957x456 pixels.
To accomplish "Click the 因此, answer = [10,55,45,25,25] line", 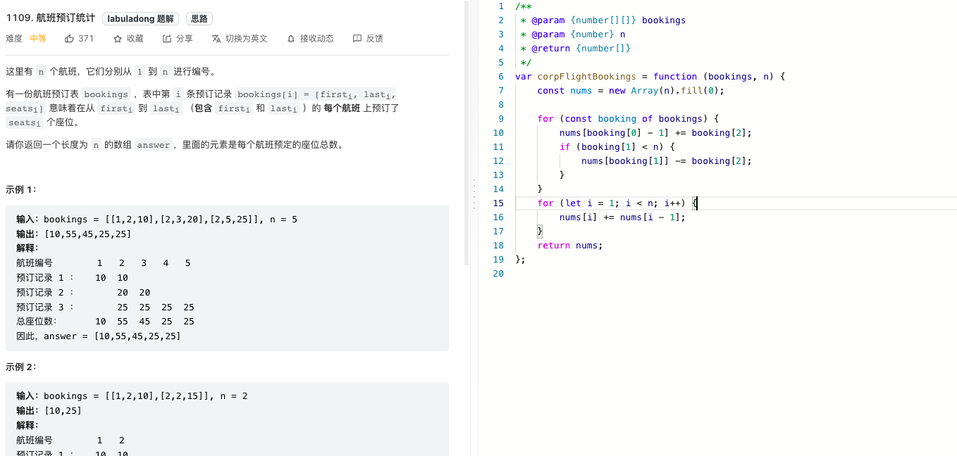I will click(x=99, y=336).
